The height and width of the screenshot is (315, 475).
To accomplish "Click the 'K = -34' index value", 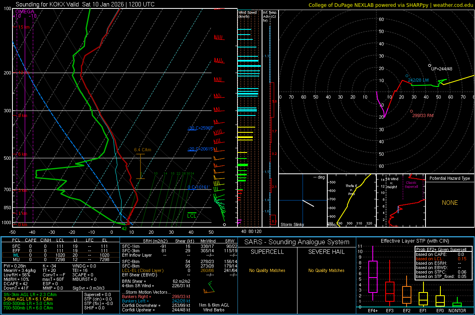I will (x=50, y=266).
